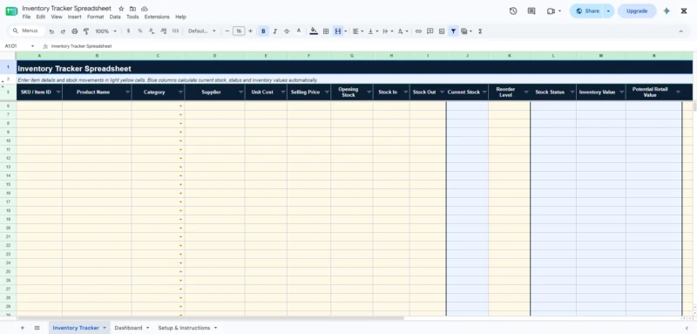
Task: Open the Sheets home icon
Action: [x=11, y=11]
